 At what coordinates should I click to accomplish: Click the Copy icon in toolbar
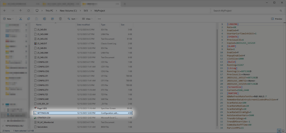[29, 19]
